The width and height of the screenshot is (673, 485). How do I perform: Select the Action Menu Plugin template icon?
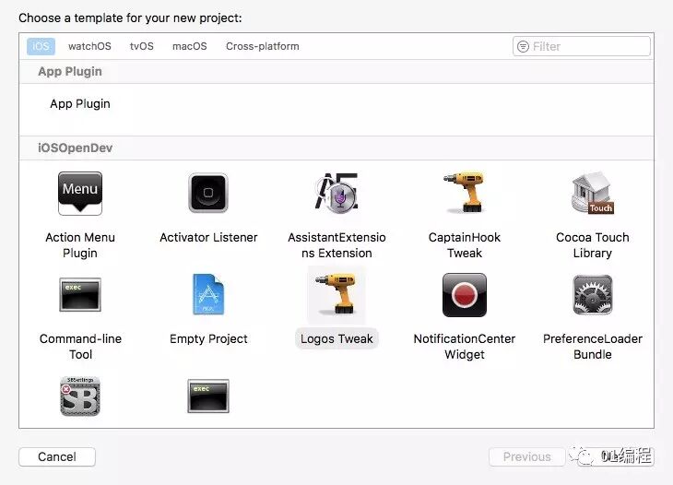click(80, 193)
